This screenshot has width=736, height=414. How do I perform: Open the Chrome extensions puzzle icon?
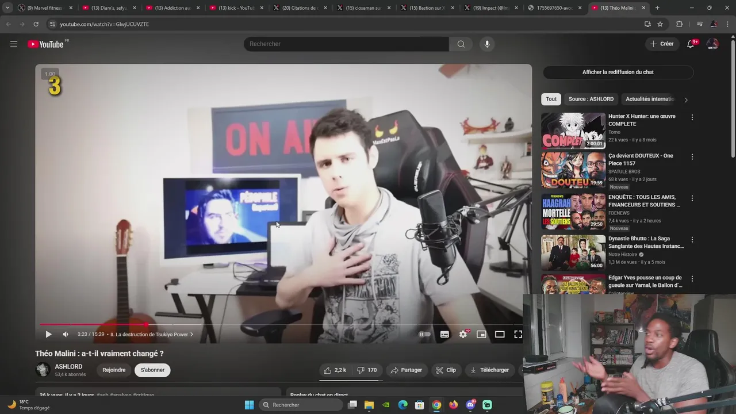tap(679, 24)
